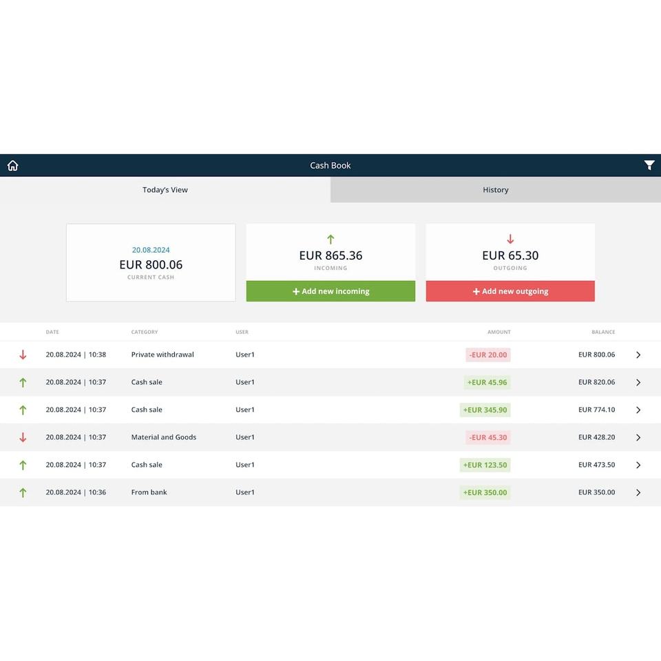This screenshot has height=661, width=661.
Task: Expand the Private withdrawal entry chevron
Action: [x=638, y=355]
